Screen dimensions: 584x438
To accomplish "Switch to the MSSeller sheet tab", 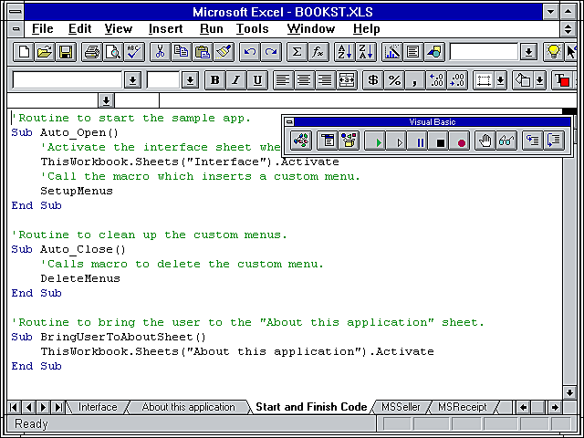I will coord(401,407).
